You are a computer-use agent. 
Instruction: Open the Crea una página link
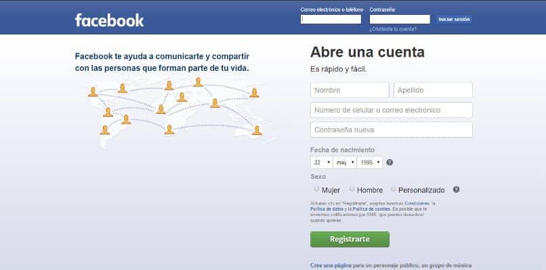[x=331, y=265]
